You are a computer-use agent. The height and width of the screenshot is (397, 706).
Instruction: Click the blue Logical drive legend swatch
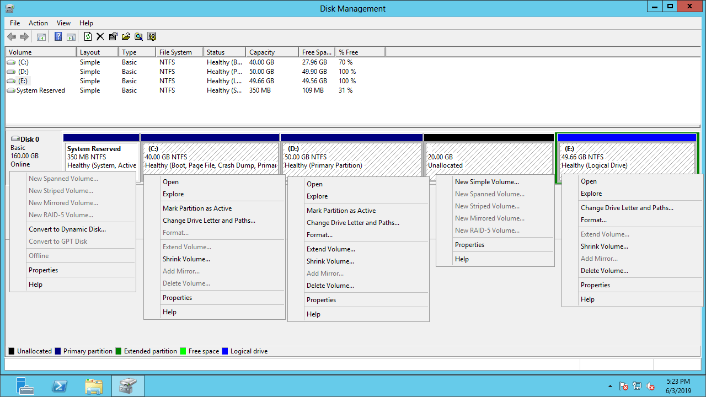[224, 351]
